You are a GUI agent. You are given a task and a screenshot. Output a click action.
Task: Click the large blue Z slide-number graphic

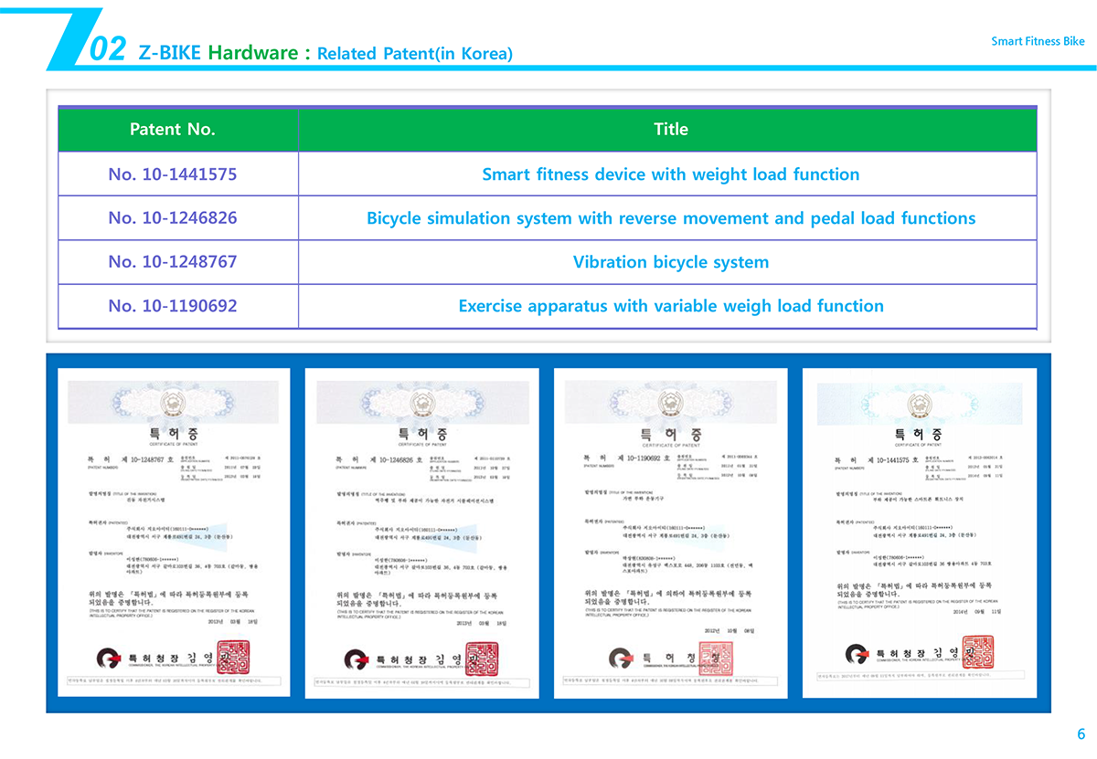75,41
